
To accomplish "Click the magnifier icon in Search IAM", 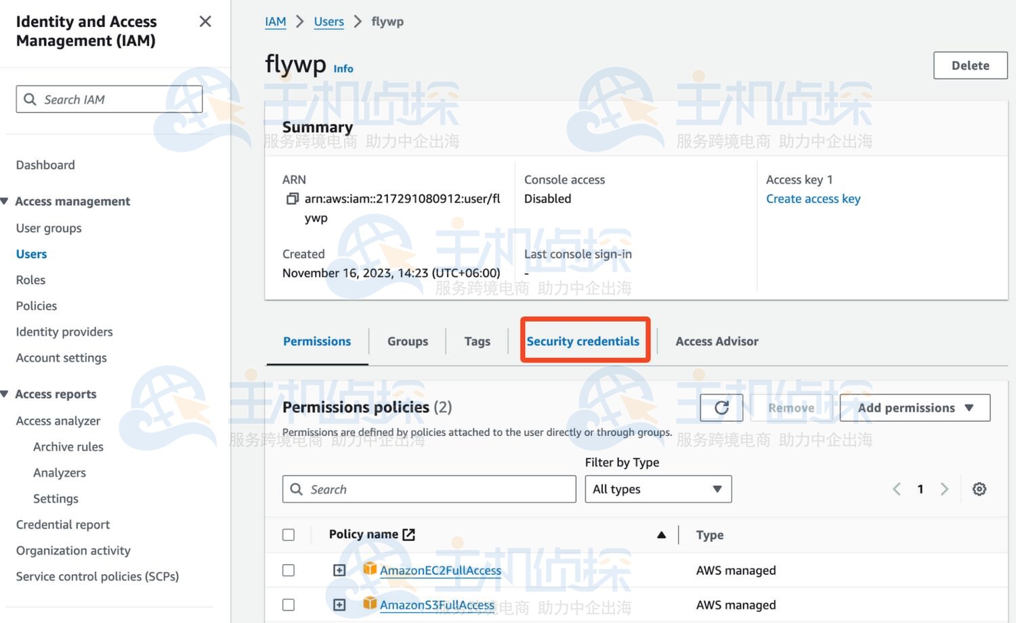I will pos(30,100).
